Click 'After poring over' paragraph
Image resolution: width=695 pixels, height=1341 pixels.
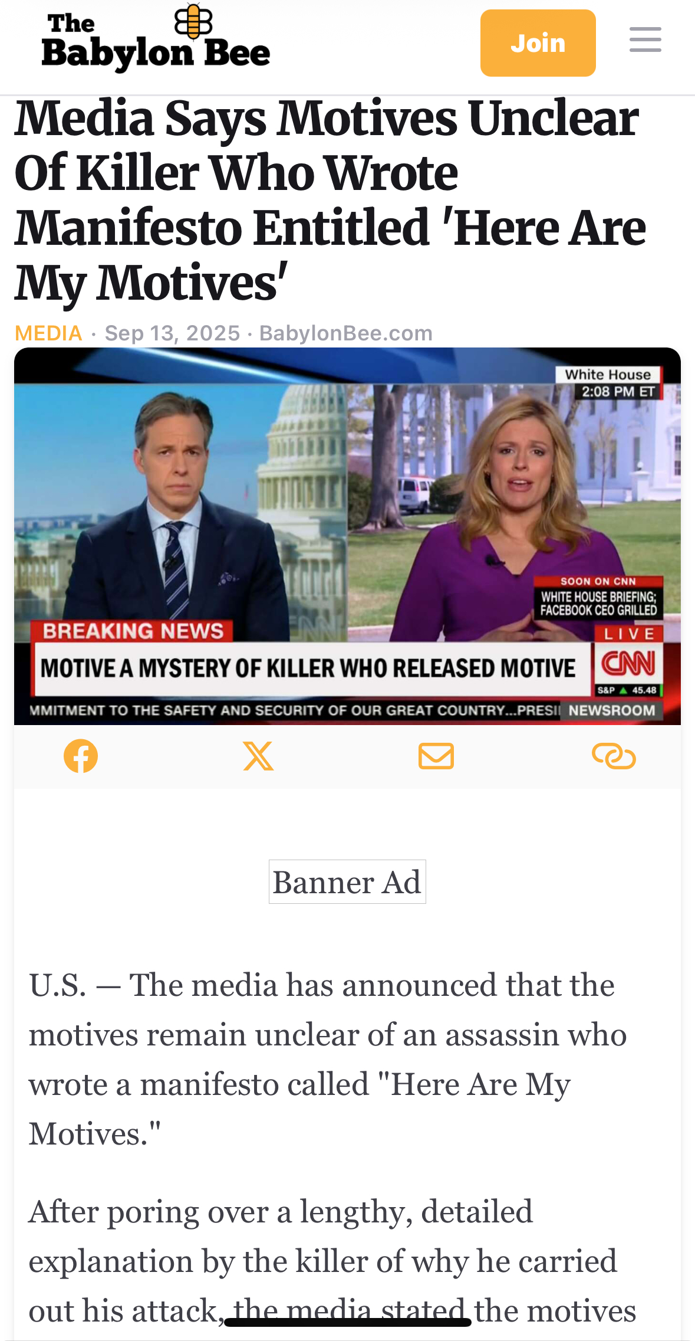click(x=332, y=1261)
